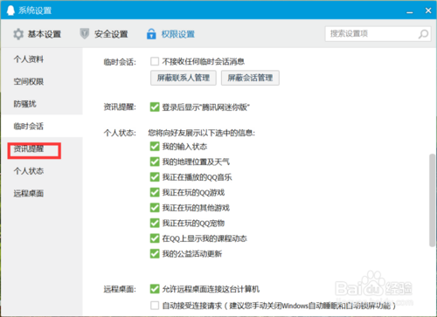437x317 pixels.
Task: Toggle 允许远程桌面连接这台计算机 checkbox
Action: tap(155, 289)
